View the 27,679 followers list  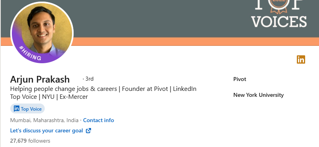[30, 141]
